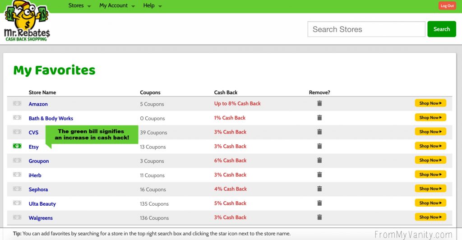Click '135 Coupons' for Ulta Beauty
This screenshot has width=462, height=240.
coord(154,204)
